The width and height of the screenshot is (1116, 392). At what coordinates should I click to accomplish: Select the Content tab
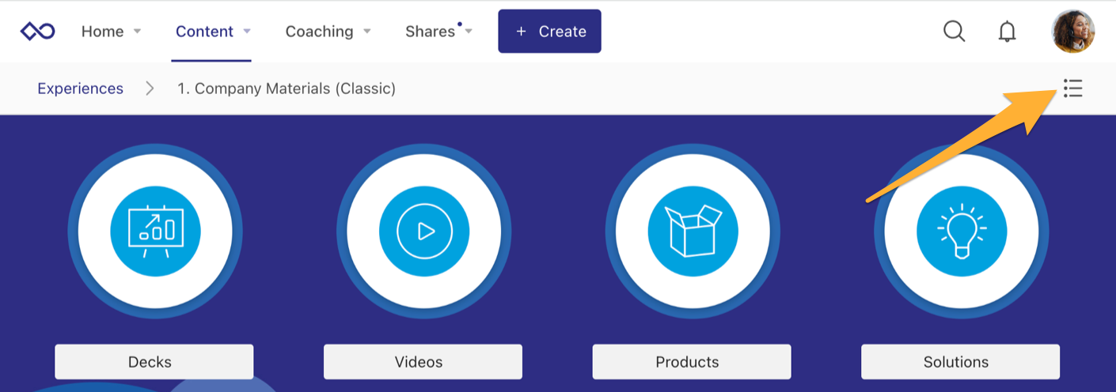(x=204, y=32)
